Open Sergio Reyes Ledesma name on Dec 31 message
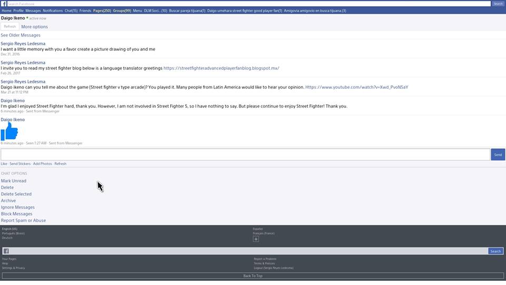The image size is (506, 285). pyautogui.click(x=23, y=44)
